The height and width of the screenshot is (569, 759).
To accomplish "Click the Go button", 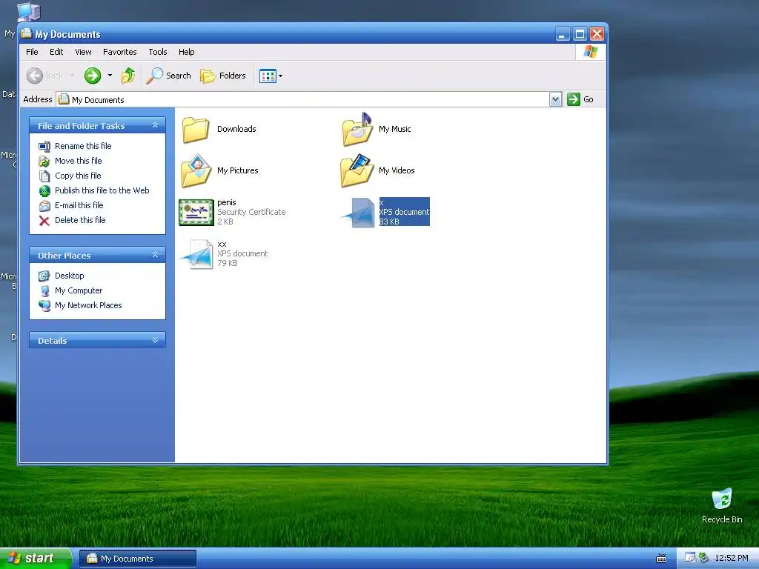I will (580, 99).
